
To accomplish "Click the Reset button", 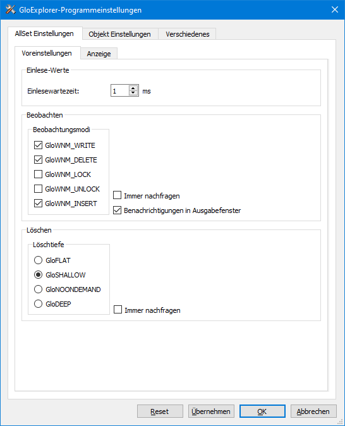I will 160,411.
